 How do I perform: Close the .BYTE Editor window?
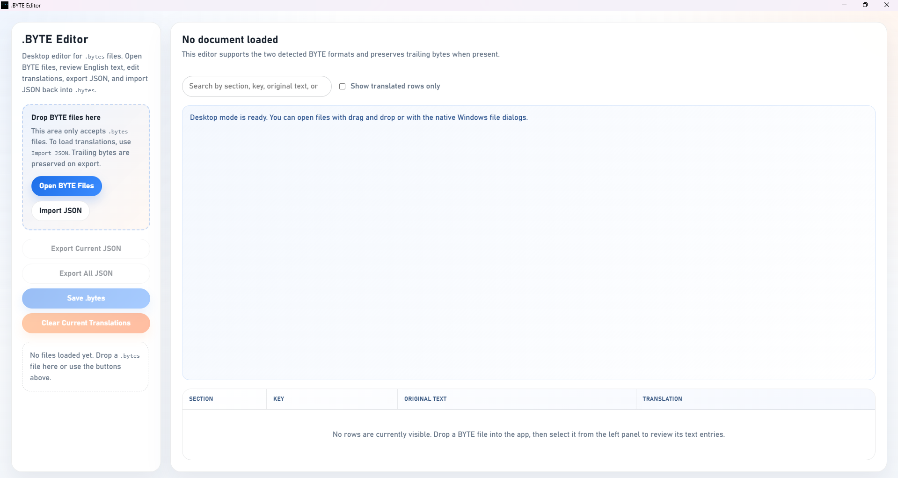[887, 5]
